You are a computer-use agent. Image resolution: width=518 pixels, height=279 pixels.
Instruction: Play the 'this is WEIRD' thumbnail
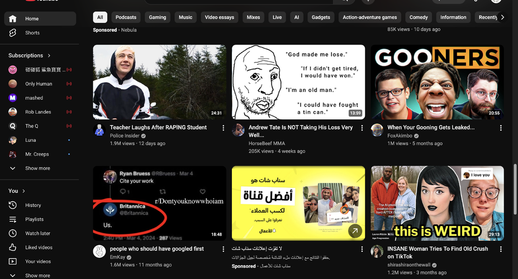point(437,203)
